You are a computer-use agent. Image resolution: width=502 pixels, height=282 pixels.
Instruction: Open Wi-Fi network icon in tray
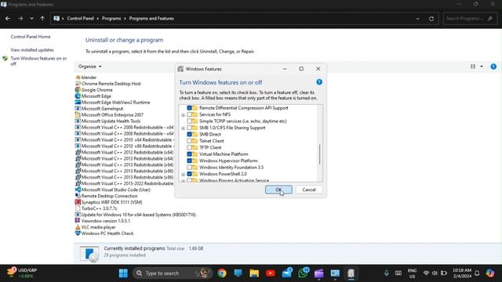[x=426, y=273]
